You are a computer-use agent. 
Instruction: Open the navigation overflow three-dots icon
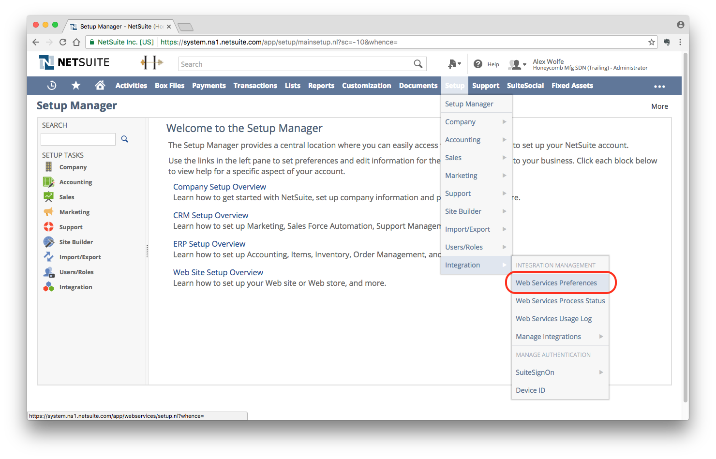click(x=659, y=87)
